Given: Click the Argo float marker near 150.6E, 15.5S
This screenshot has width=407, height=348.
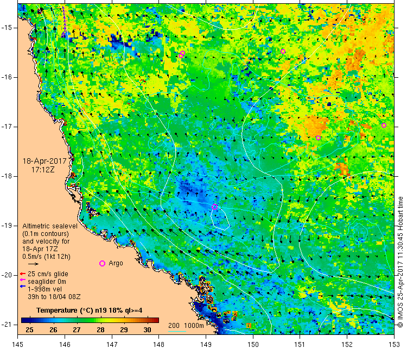Looking at the screenshot, I should pos(283,51).
